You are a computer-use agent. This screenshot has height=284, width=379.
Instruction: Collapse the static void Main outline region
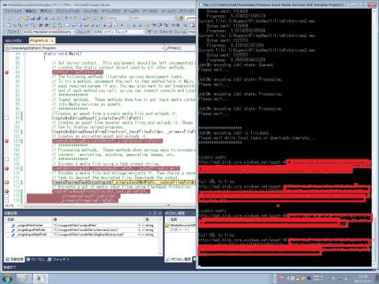[24, 54]
